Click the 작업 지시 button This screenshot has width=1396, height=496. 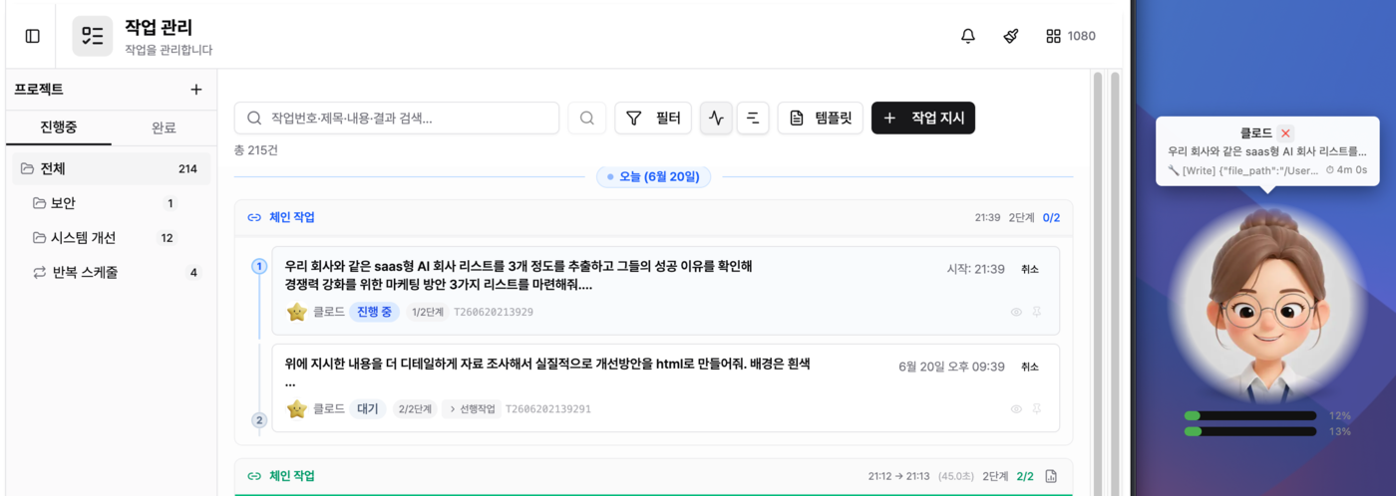(923, 118)
